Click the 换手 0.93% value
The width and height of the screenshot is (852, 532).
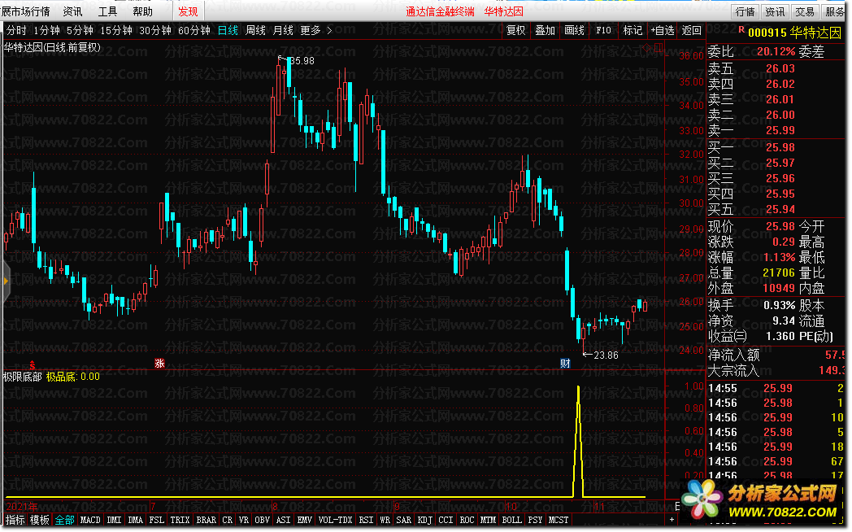tap(779, 305)
